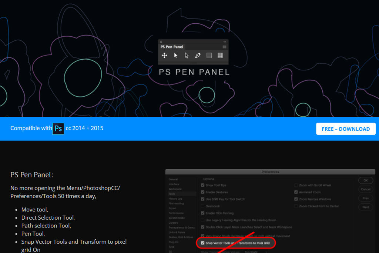
Task: Enable Zoom with Scroll Wheel checkbox
Action: (296, 185)
